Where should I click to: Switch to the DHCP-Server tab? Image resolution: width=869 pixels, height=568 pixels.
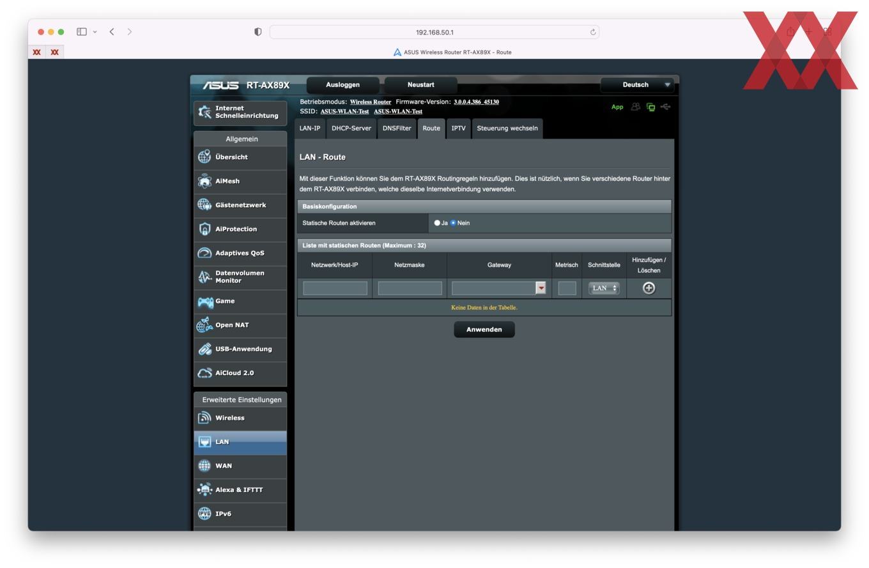(x=351, y=128)
